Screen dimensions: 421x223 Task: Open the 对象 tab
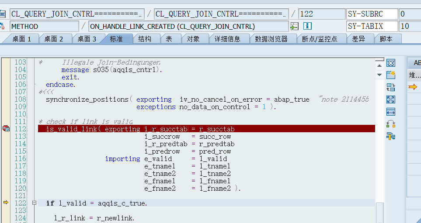[x=193, y=39]
